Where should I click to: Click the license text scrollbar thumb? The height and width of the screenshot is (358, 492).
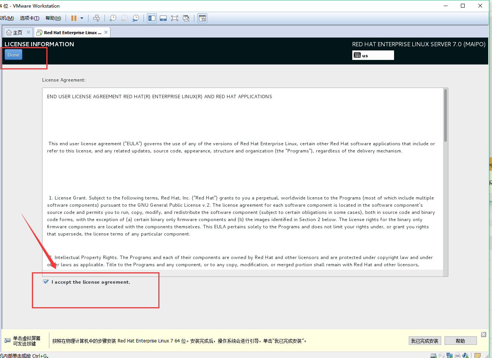(x=445, y=116)
